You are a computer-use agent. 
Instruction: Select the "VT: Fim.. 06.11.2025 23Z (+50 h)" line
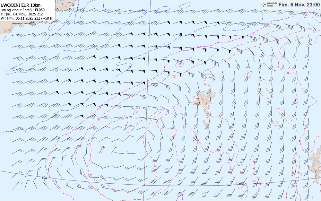click(27, 18)
